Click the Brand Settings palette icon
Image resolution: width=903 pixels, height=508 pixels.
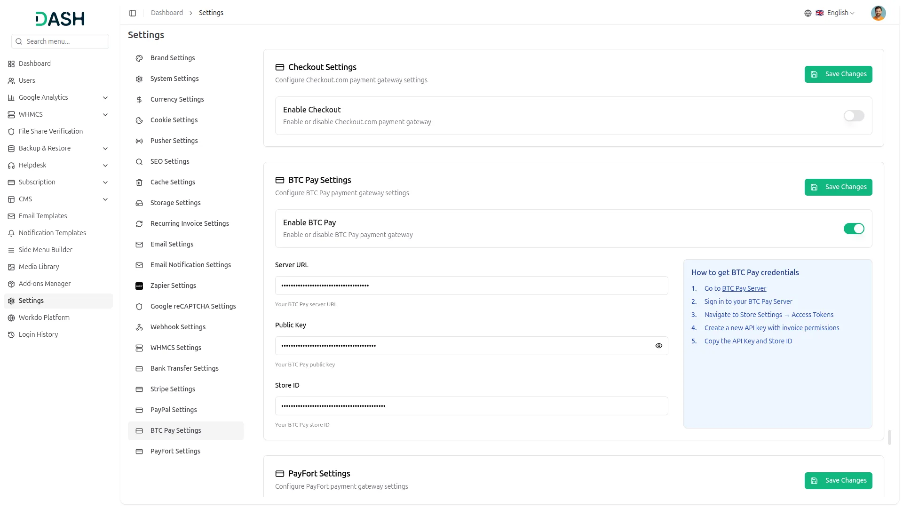click(139, 58)
